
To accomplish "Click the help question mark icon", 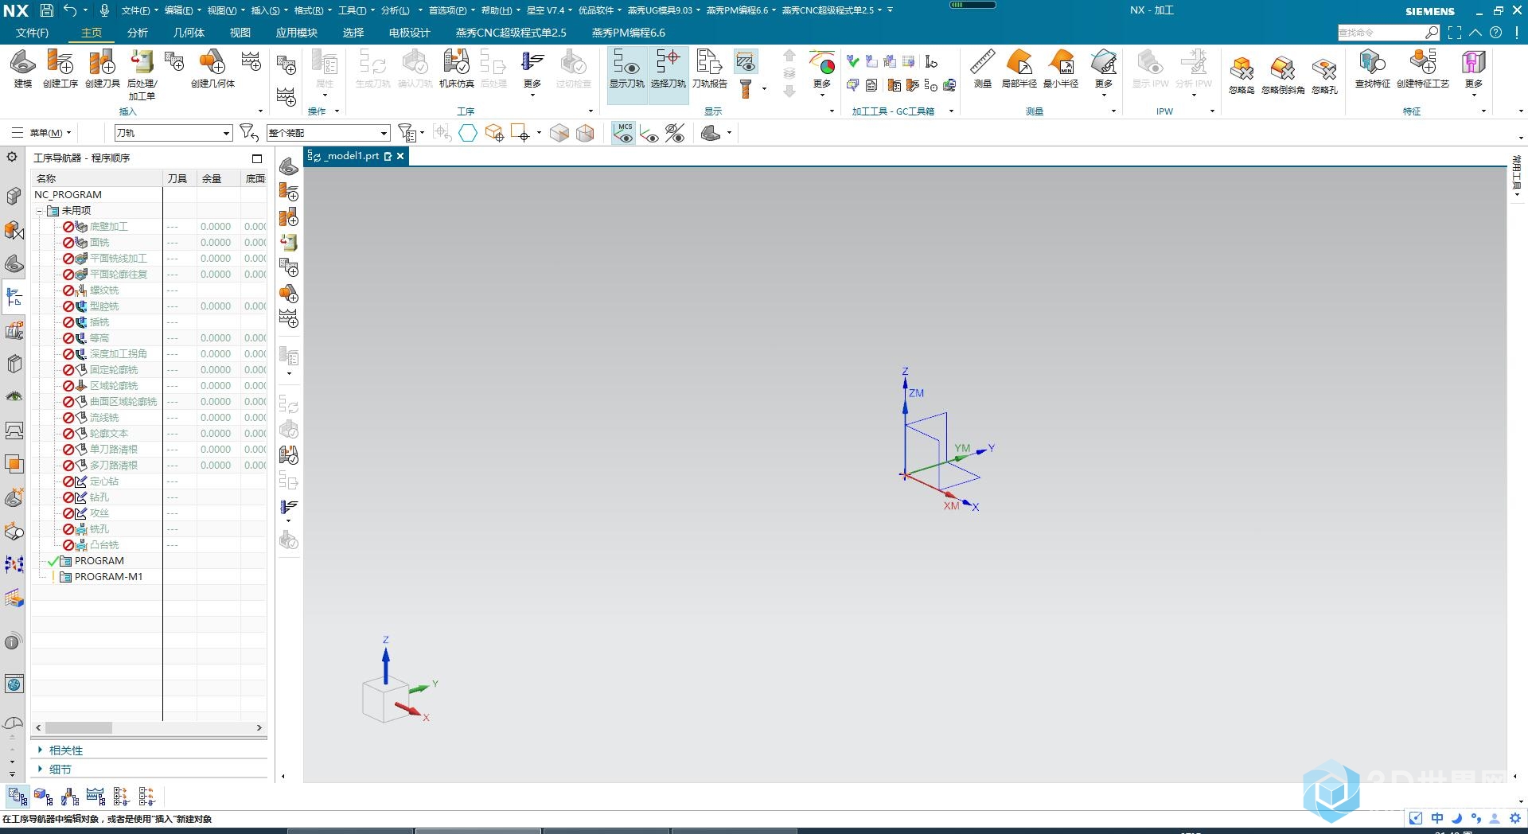I will [1495, 33].
